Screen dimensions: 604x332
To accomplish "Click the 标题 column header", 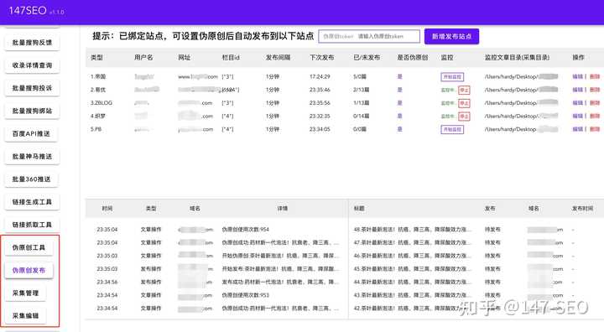I will click(x=359, y=209).
